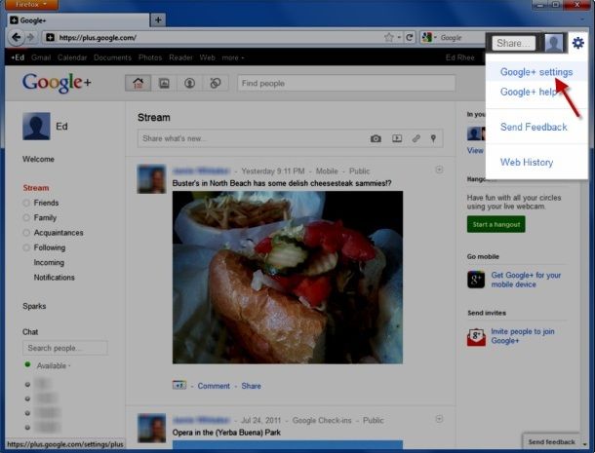Click the Comment link under the photo
This screenshot has width=595, height=453.
(x=214, y=386)
